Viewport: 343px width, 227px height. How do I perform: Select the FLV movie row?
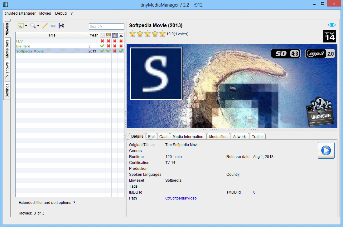70,41
